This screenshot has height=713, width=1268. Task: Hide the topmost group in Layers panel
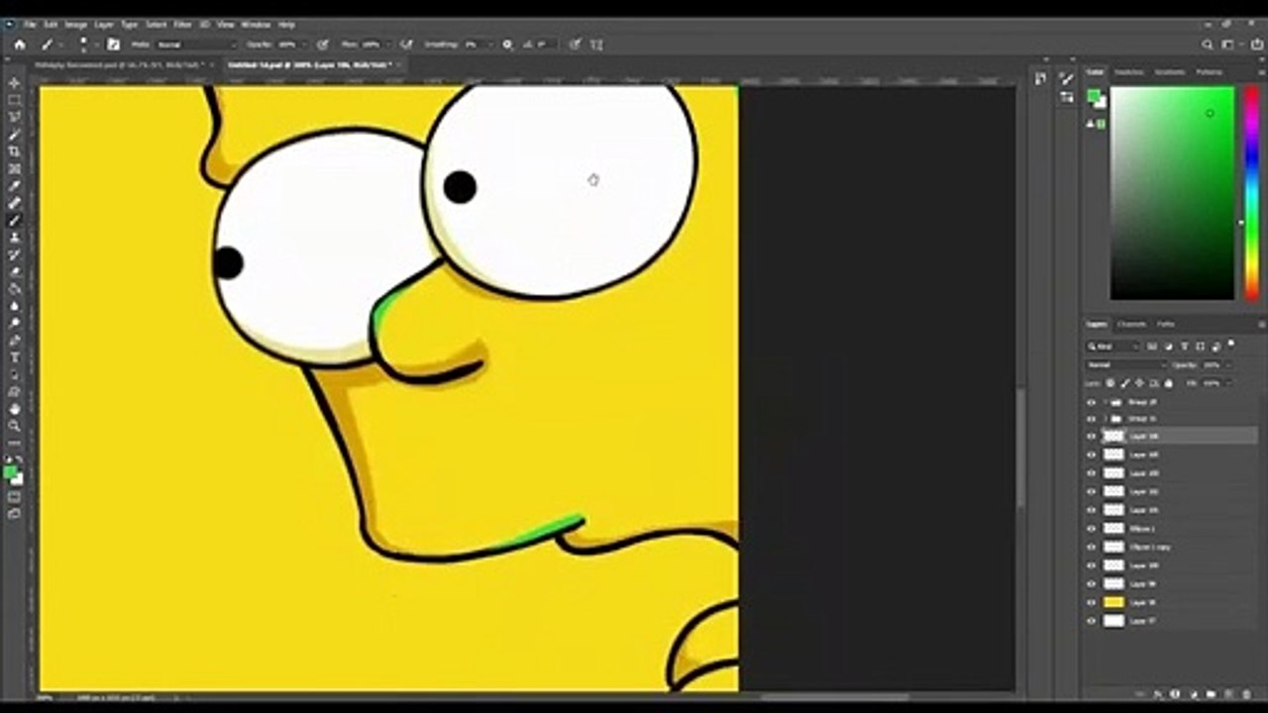tap(1092, 403)
